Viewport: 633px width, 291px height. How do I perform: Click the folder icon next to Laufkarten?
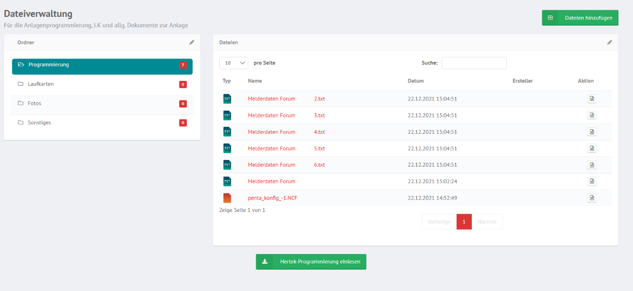coord(20,84)
